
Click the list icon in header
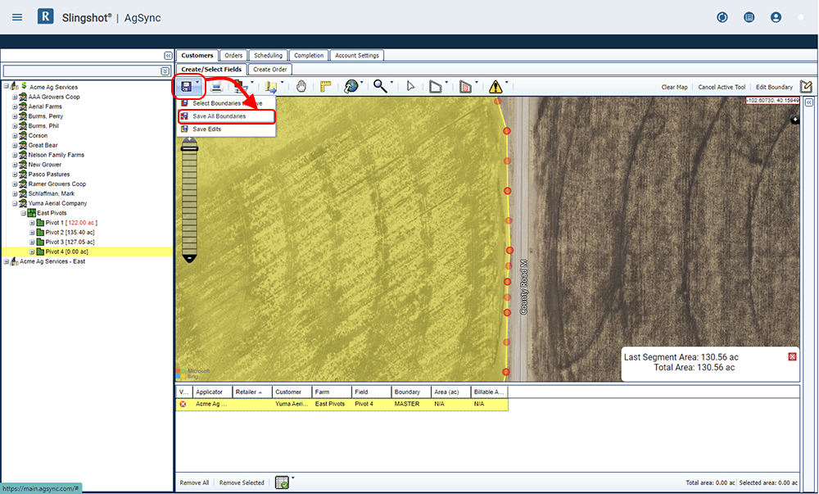pos(749,17)
